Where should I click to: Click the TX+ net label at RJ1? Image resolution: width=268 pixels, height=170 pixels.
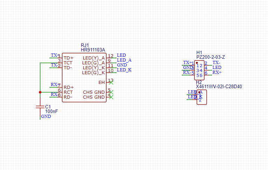point(54,55)
